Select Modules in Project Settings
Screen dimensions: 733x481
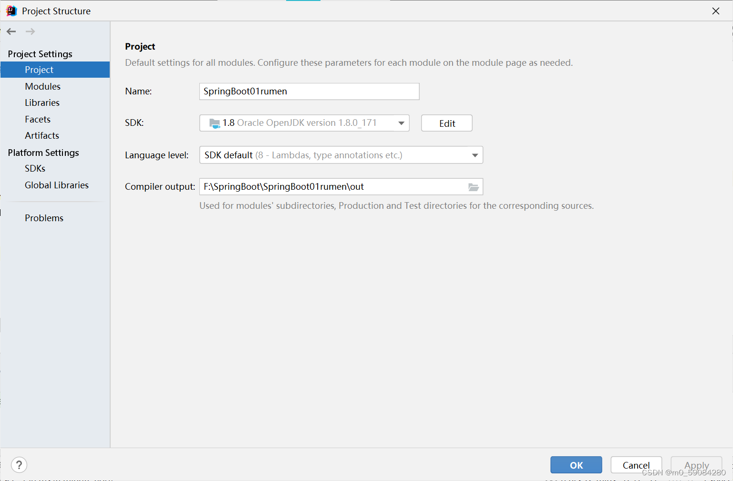pyautogui.click(x=42, y=86)
